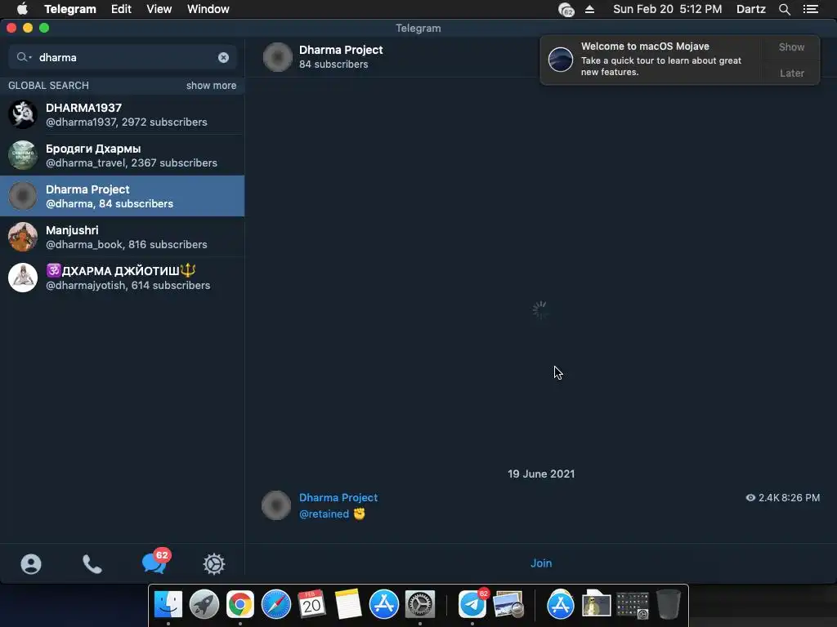The width and height of the screenshot is (837, 627).
Task: Open the Trash in the Dock
Action: coord(669,604)
